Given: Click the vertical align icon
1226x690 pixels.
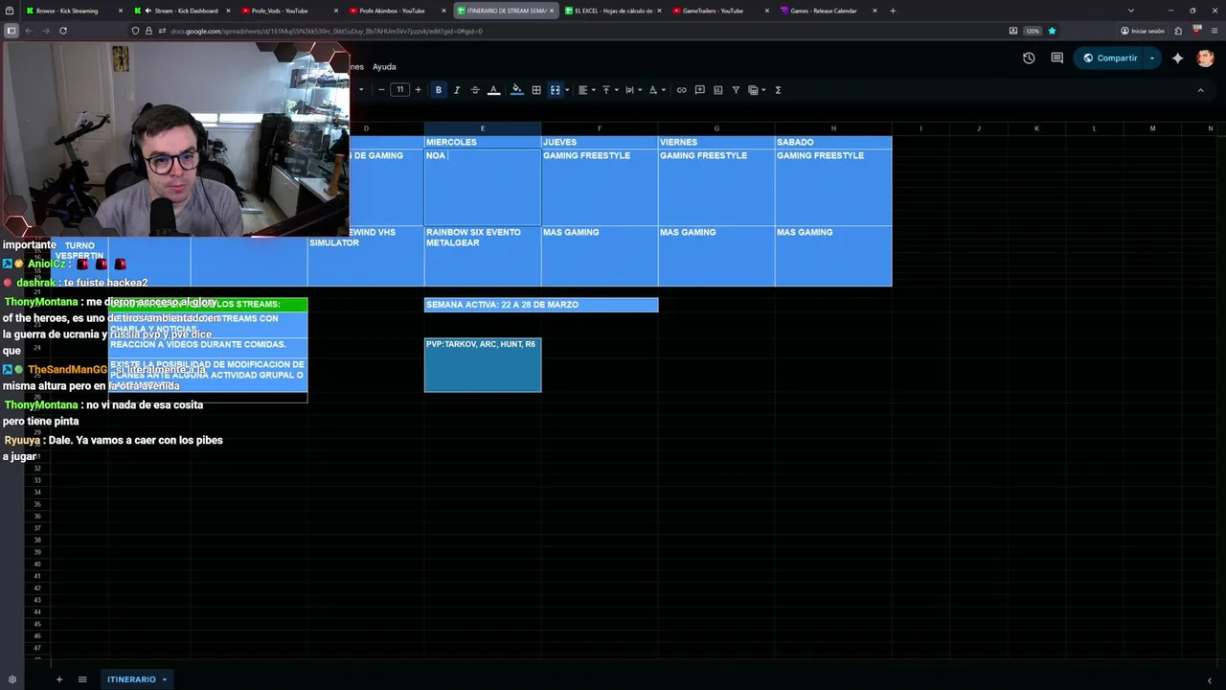Looking at the screenshot, I should 605,90.
